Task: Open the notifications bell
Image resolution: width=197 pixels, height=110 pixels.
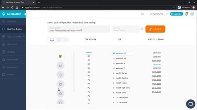Action: point(186,14)
